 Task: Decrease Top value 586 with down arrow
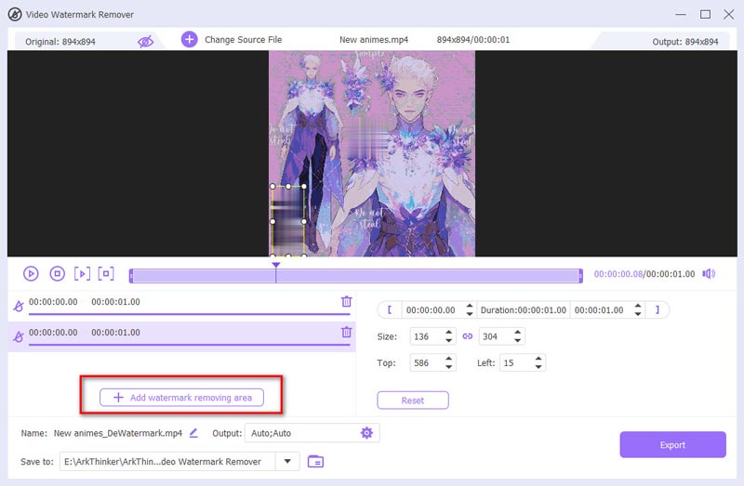click(448, 367)
